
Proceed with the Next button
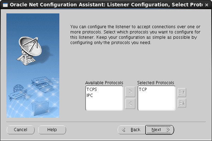[x=160, y=130]
